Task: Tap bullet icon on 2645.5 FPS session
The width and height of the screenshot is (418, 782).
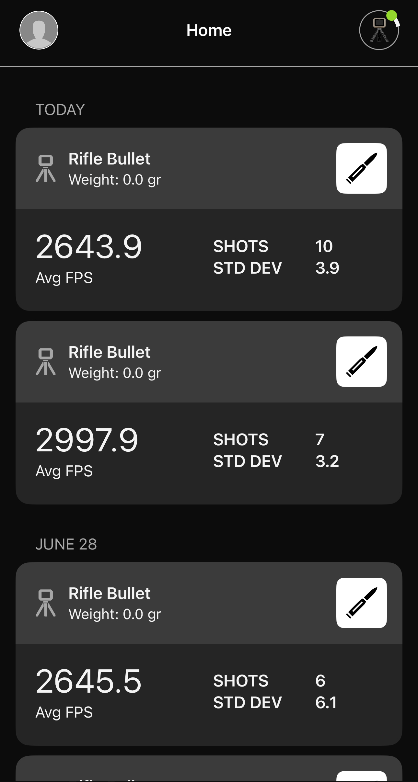Action: click(x=361, y=603)
